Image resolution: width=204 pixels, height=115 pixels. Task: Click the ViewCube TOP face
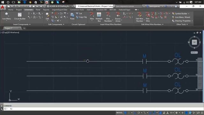tap(194, 42)
